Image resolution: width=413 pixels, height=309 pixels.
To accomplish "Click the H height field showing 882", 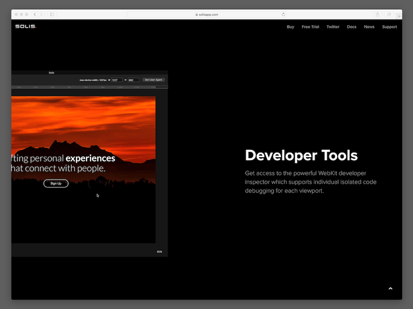I will (133, 80).
